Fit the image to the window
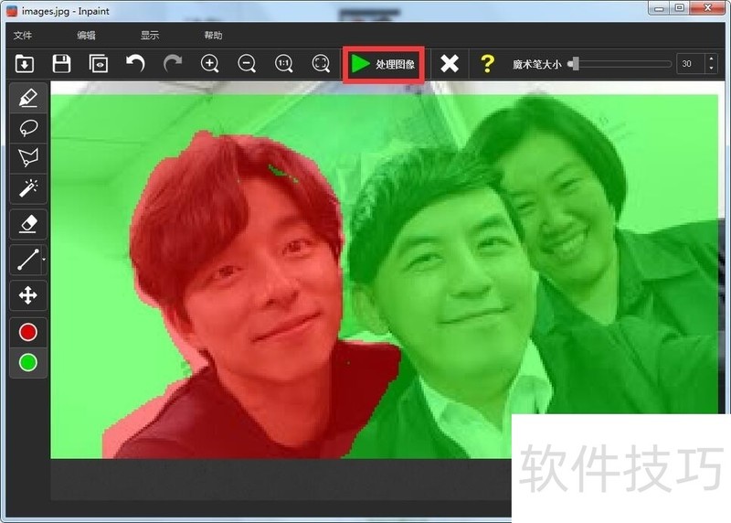The image size is (731, 523). 321,63
